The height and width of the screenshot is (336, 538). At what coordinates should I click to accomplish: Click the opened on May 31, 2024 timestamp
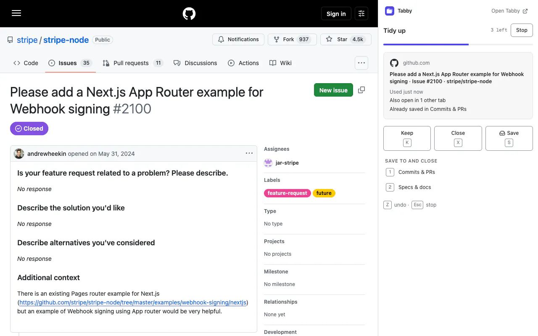click(101, 154)
